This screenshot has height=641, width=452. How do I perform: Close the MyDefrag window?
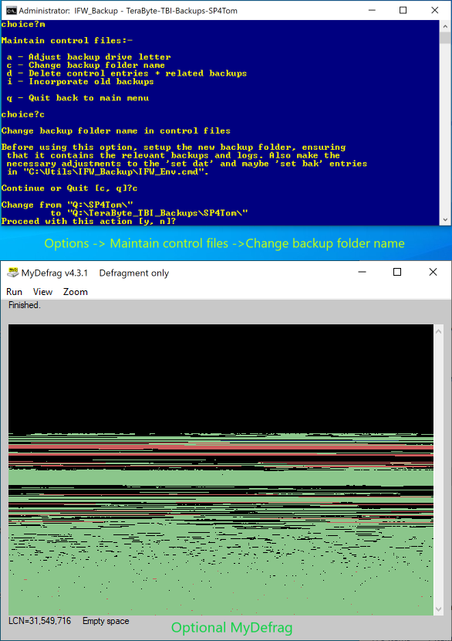pyautogui.click(x=433, y=273)
